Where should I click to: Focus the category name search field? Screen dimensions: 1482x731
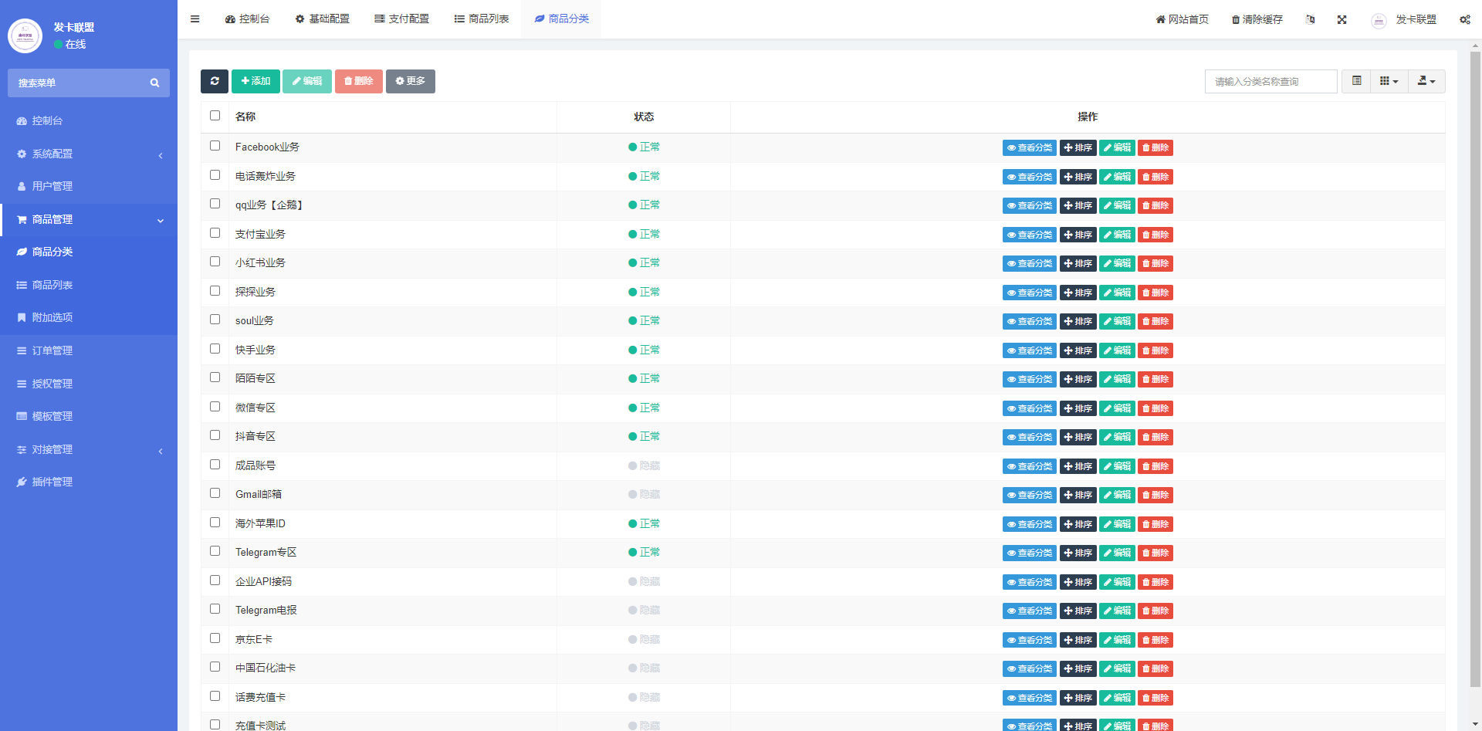[x=1271, y=81]
